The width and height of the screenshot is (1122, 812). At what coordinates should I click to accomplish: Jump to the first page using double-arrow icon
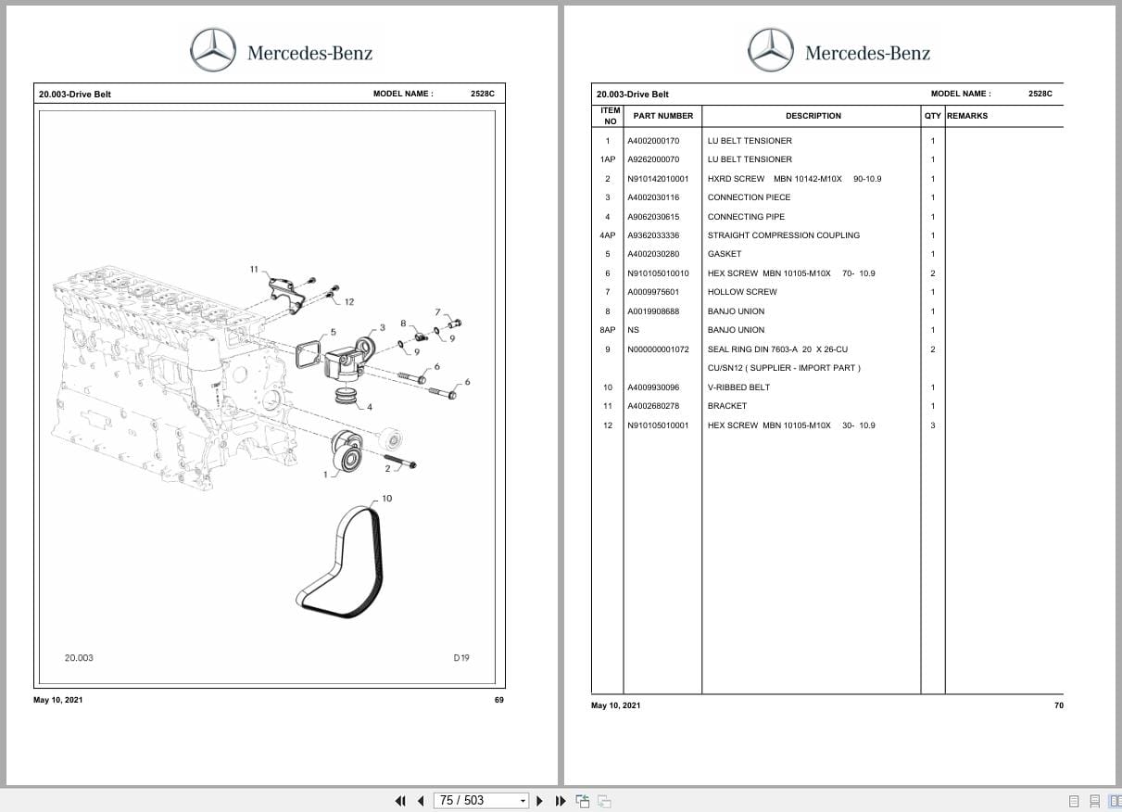(400, 800)
